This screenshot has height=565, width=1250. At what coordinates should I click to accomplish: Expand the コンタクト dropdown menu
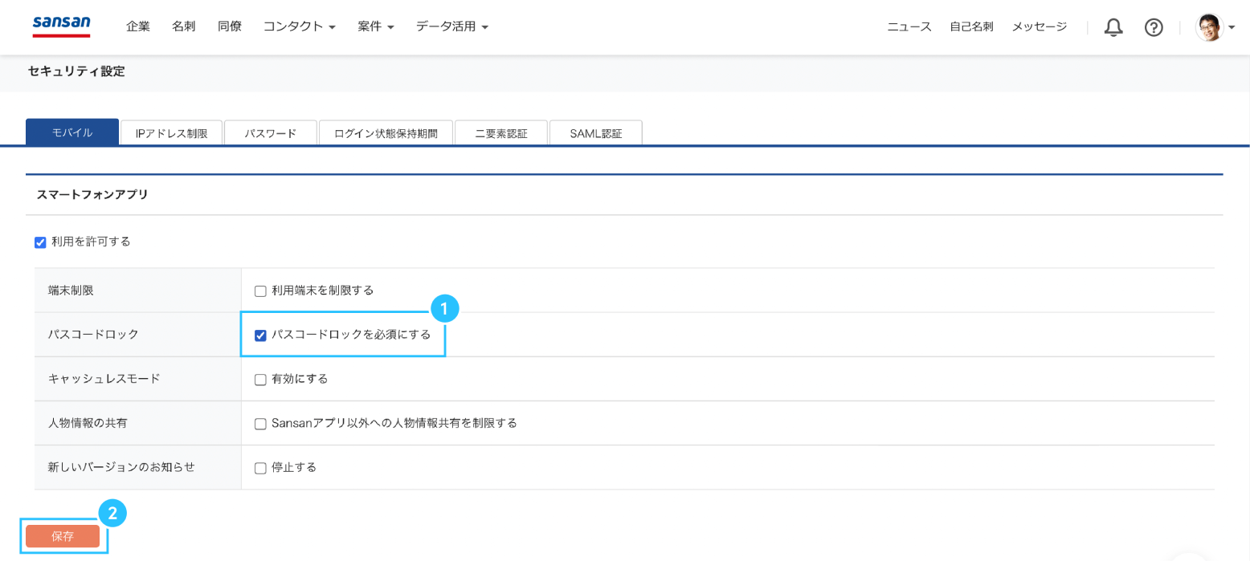point(299,26)
